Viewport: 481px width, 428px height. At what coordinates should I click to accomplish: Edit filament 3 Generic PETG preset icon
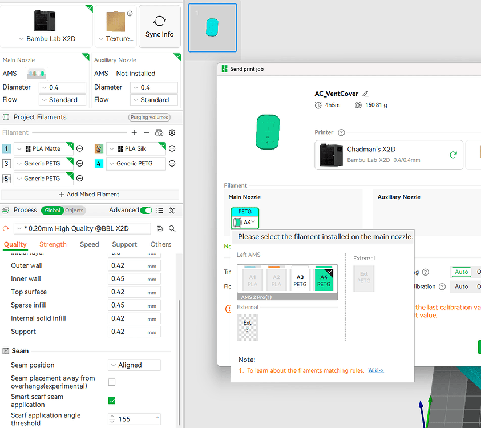[80, 164]
